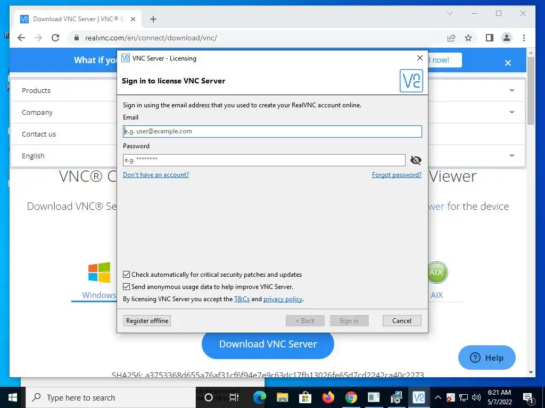Open the Windows Start menu

click(x=13, y=397)
